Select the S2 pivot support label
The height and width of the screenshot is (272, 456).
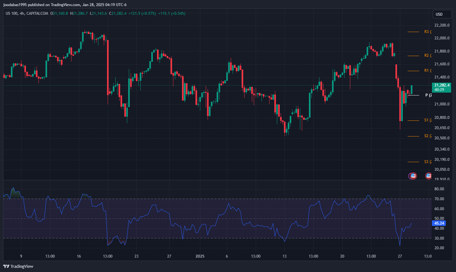pos(427,136)
